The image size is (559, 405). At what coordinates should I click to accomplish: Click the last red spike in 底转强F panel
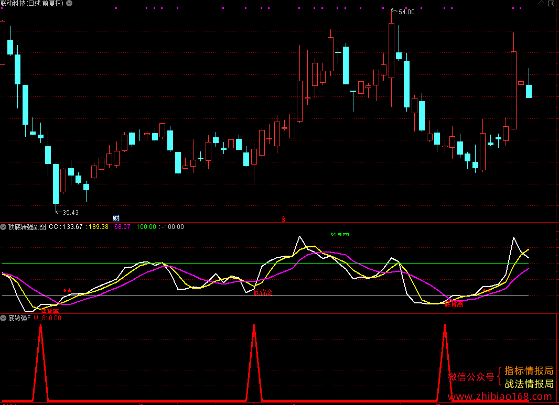445,363
